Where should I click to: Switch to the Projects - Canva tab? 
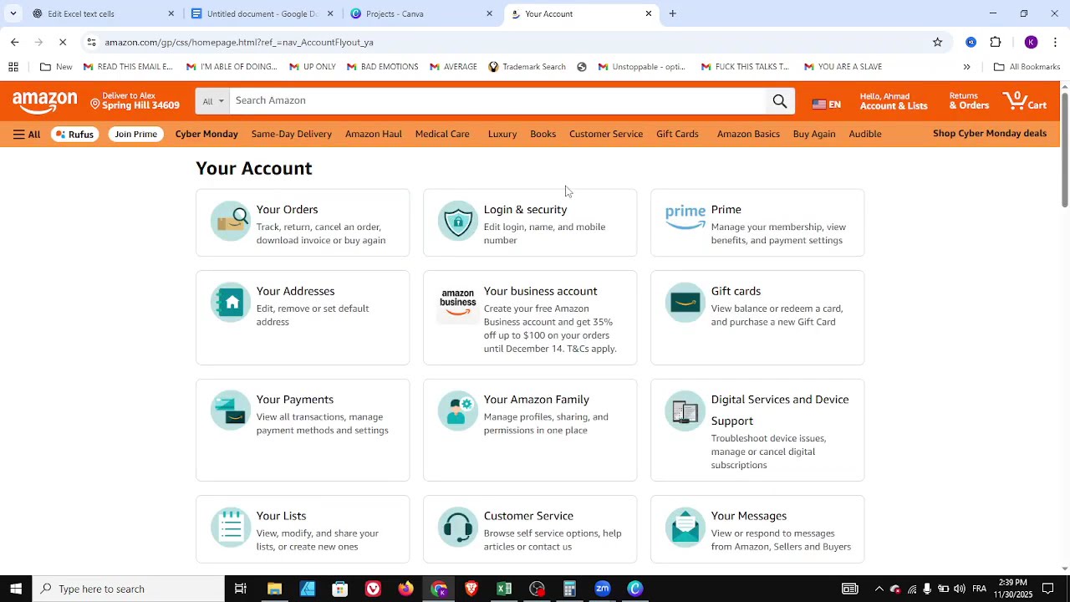click(x=420, y=13)
